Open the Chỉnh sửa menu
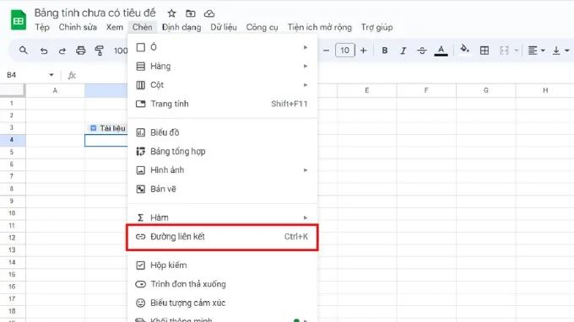This screenshot has height=322, width=574. [x=78, y=28]
